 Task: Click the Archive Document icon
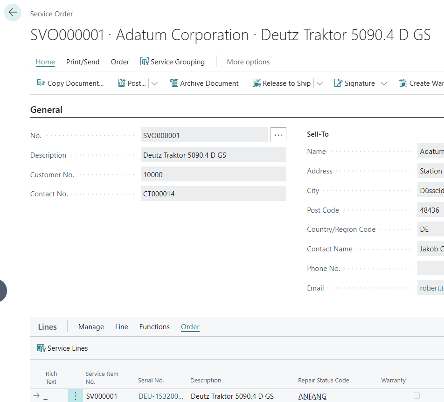174,83
